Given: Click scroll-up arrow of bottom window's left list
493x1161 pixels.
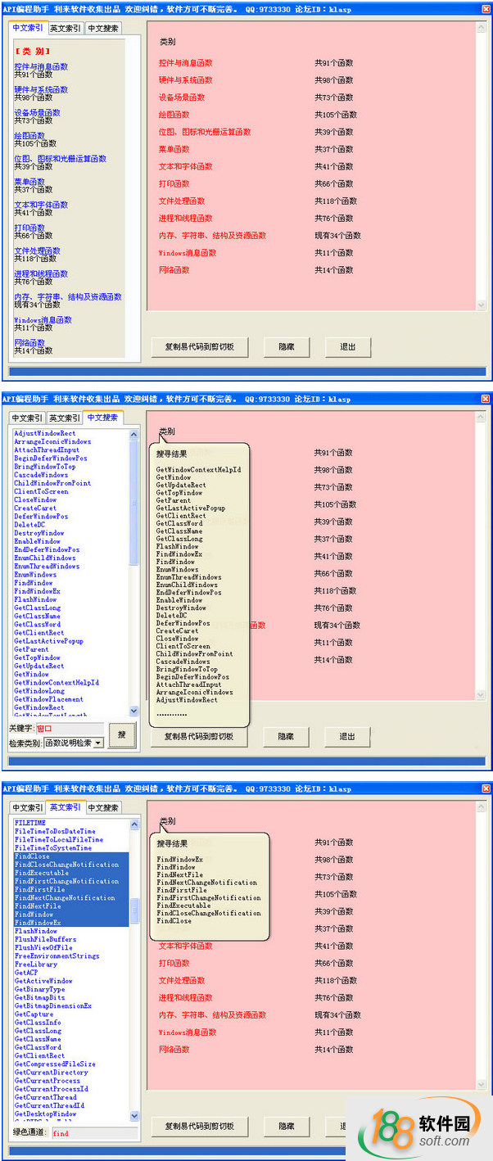Looking at the screenshot, I should pos(134,824).
